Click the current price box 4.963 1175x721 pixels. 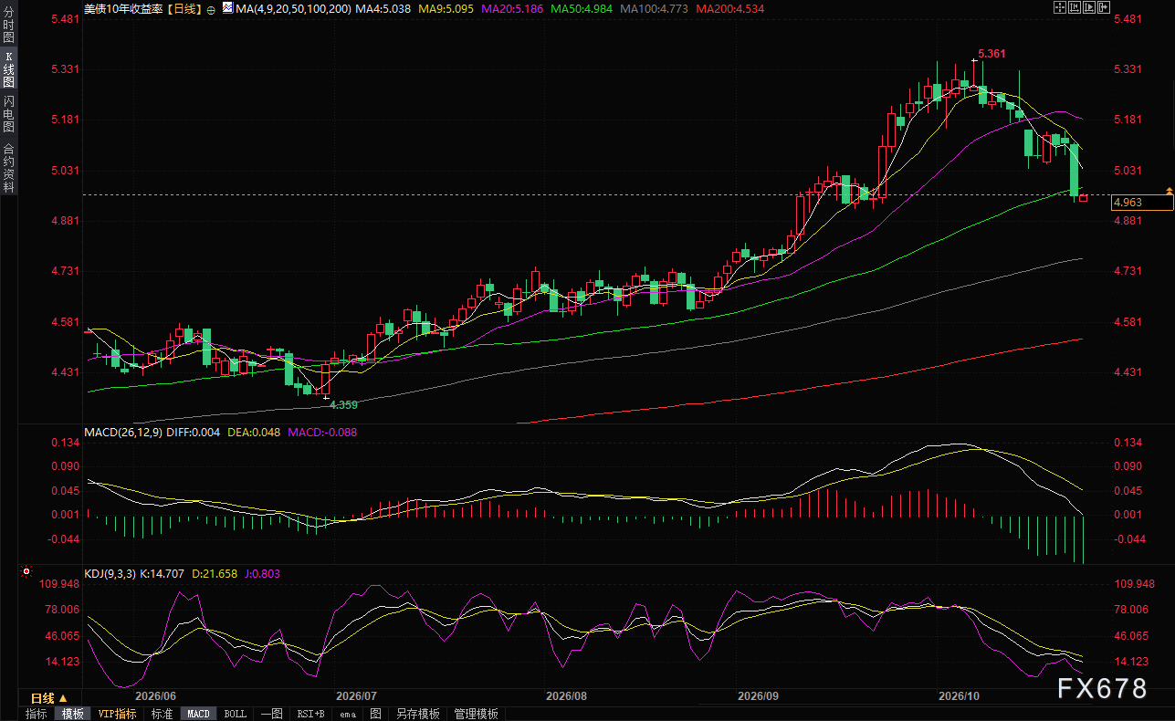pyautogui.click(x=1141, y=204)
